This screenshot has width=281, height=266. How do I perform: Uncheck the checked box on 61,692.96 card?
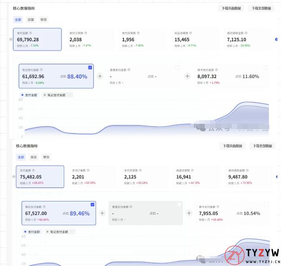point(90,67)
